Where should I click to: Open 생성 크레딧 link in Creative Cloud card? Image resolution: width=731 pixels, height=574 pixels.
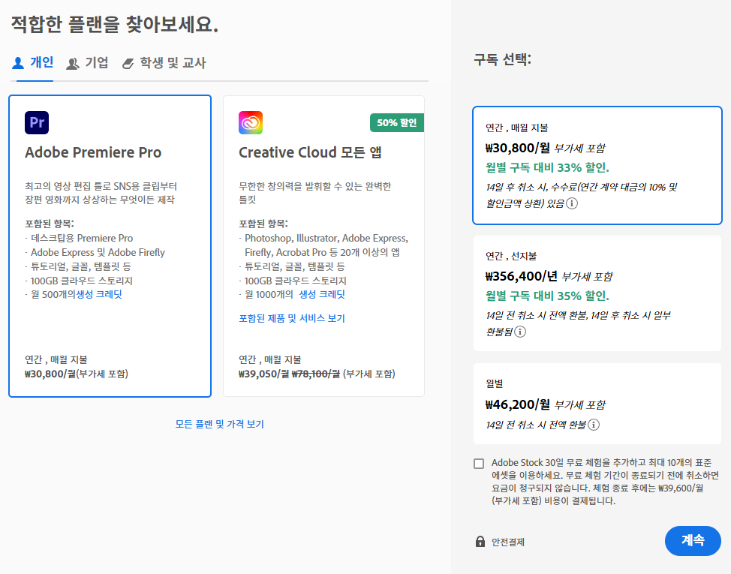(x=322, y=294)
